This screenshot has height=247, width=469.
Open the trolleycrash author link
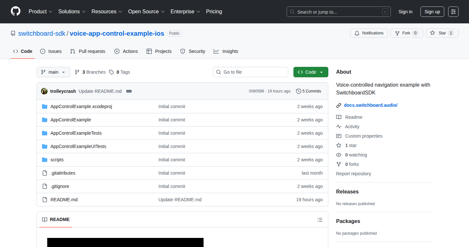pyautogui.click(x=63, y=91)
